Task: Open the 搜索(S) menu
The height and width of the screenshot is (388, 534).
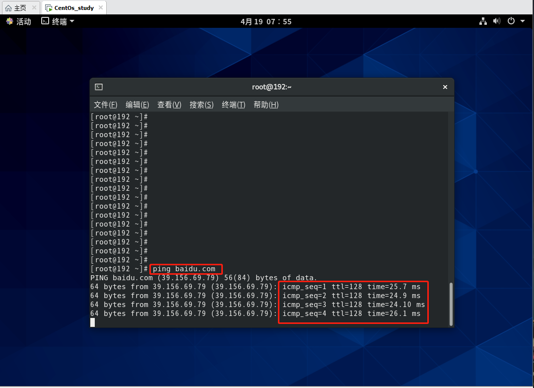Action: 201,105
